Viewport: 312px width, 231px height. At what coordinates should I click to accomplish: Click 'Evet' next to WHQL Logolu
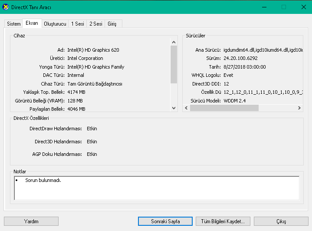pos(228,75)
